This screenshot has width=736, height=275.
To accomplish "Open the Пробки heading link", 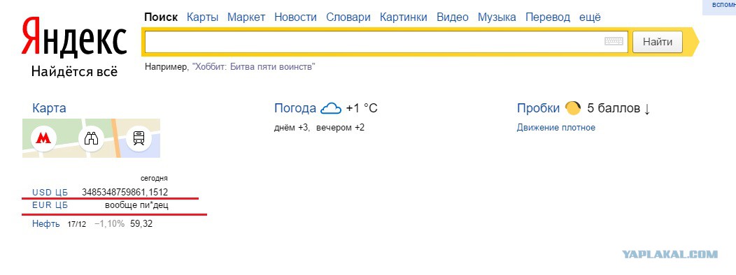I will pyautogui.click(x=539, y=108).
